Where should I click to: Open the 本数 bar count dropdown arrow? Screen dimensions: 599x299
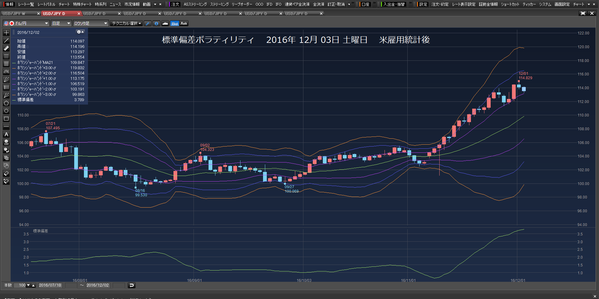pos(28,285)
